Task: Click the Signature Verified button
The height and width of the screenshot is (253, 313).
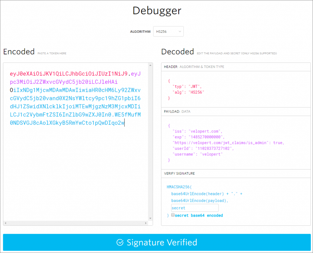Action: [156, 242]
